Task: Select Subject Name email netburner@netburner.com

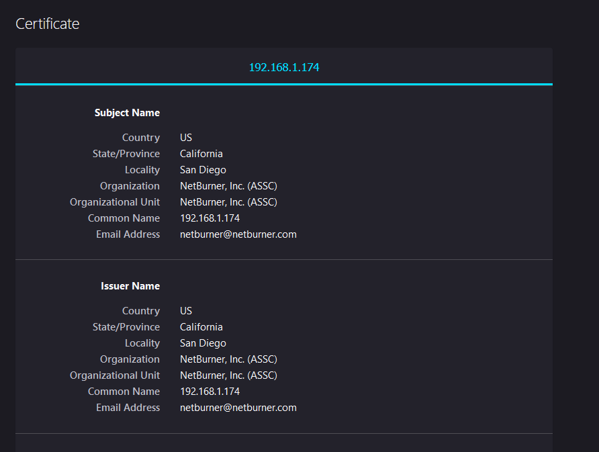Action: tap(238, 234)
